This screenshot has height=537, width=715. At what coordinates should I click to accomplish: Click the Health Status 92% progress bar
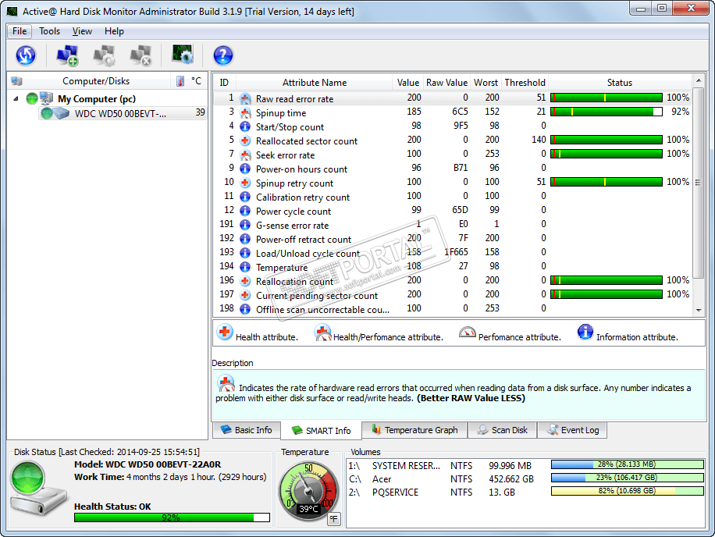point(172,517)
